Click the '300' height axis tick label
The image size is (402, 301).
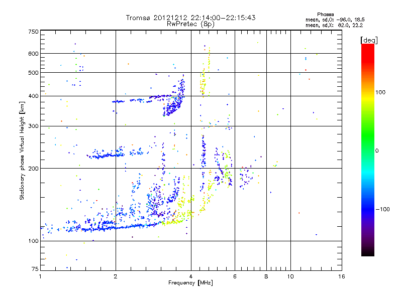(33, 126)
